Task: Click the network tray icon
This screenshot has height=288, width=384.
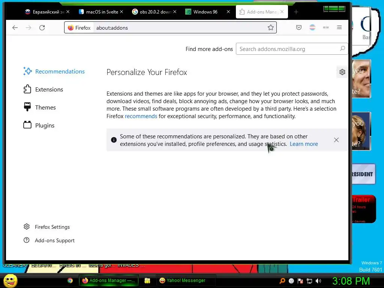Action: [x=309, y=280]
